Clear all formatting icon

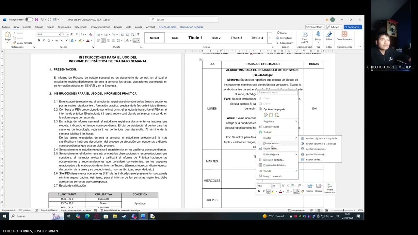90,34
